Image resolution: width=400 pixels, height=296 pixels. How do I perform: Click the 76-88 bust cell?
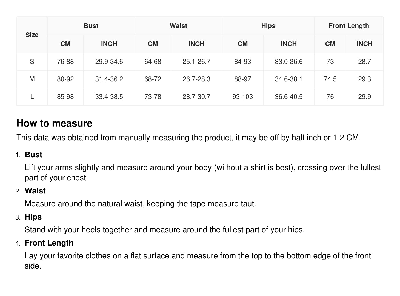point(65,62)
